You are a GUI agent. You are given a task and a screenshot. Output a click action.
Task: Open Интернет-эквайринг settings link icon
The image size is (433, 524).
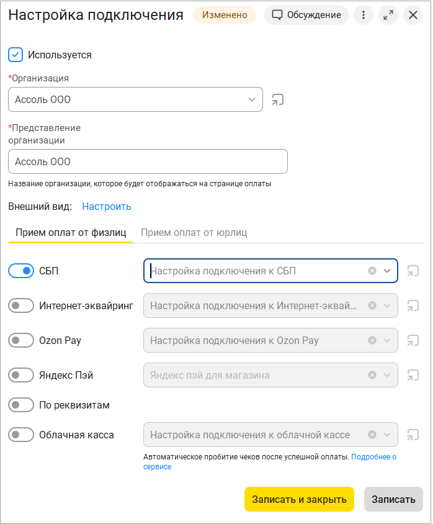coord(413,306)
